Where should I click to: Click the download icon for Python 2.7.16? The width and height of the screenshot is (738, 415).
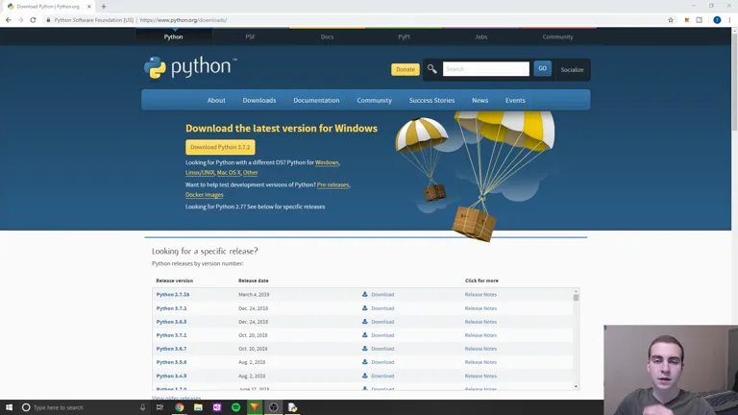coord(365,294)
